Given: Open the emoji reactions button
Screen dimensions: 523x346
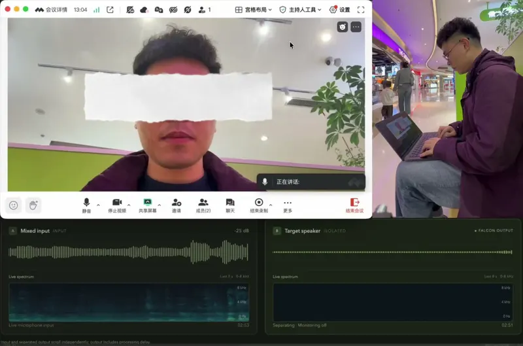Looking at the screenshot, I should point(13,205).
